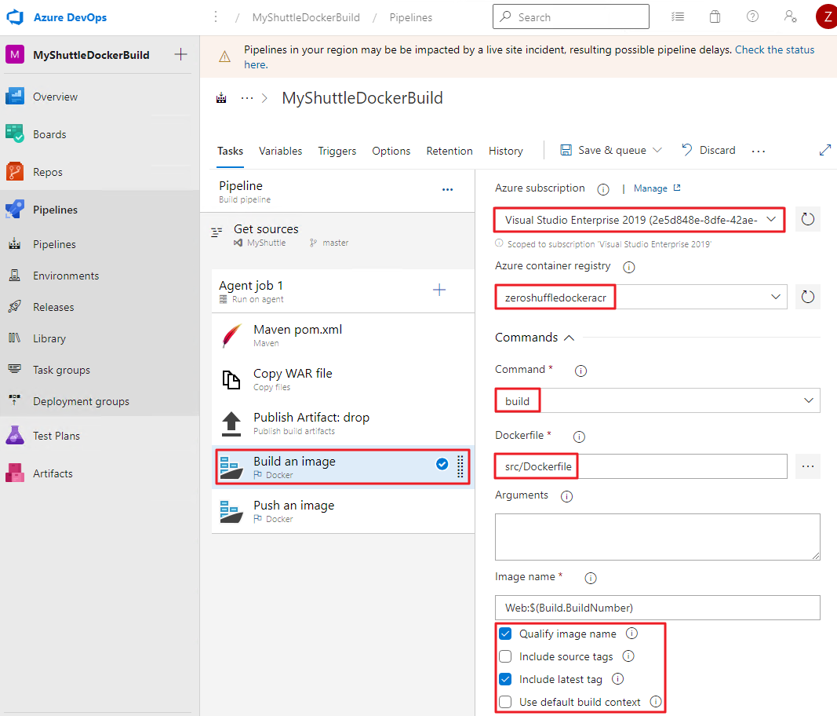Toggle full screen expand icon
This screenshot has height=716, width=837.
click(x=824, y=150)
